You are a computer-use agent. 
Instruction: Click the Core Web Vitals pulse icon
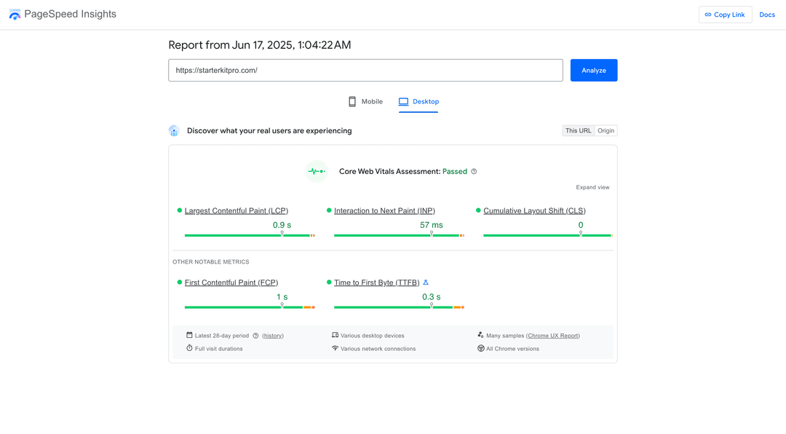(317, 172)
